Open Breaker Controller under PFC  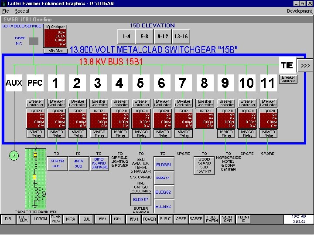pyautogui.click(x=35, y=103)
